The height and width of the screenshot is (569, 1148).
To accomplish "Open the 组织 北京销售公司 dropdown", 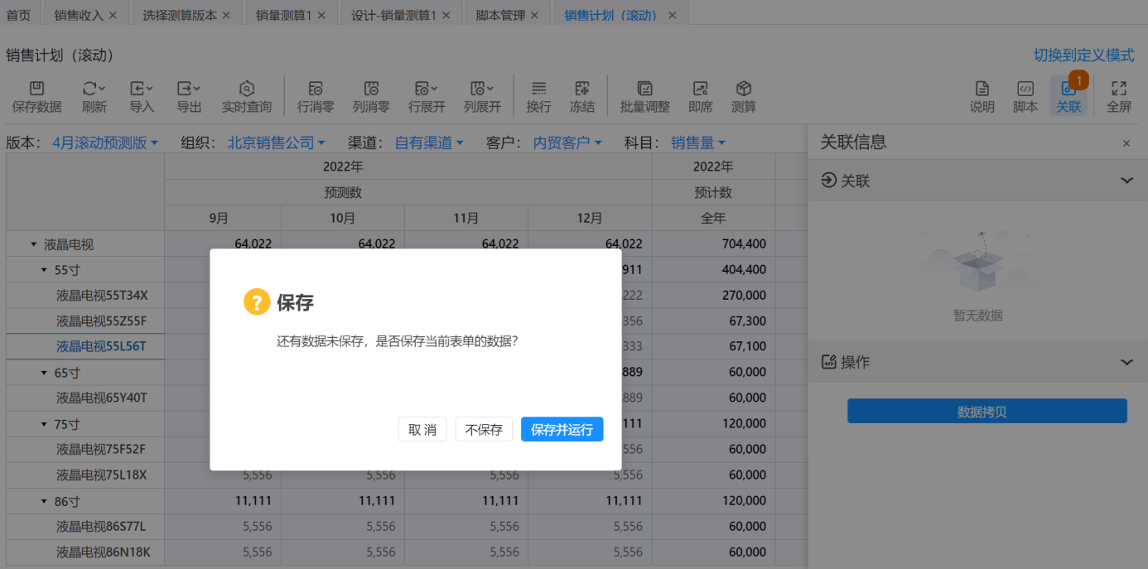I will (277, 143).
